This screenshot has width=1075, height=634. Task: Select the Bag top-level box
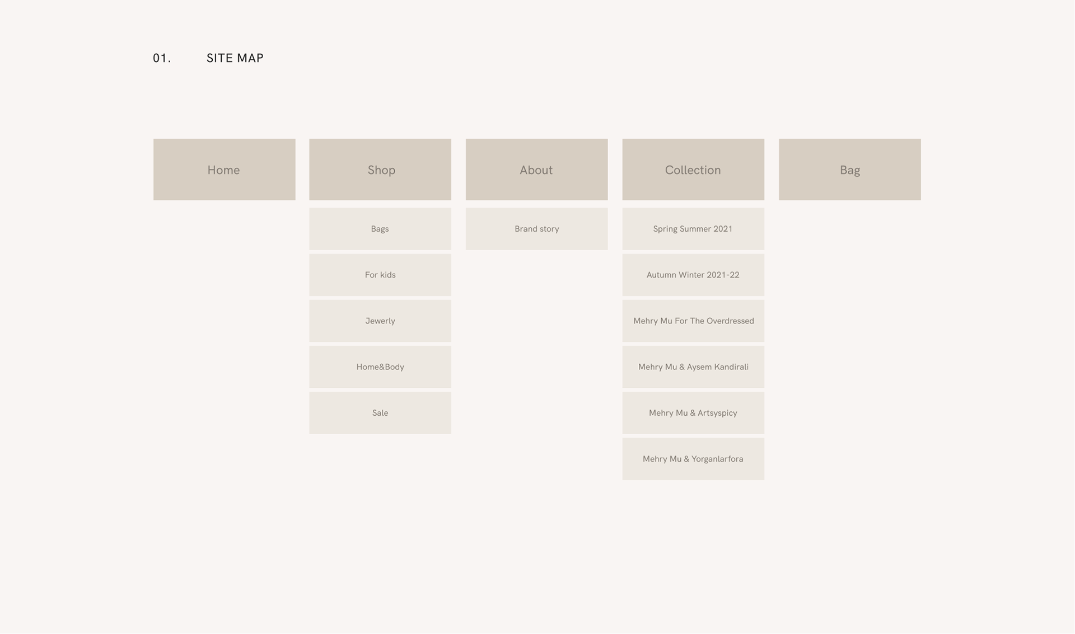[849, 170]
